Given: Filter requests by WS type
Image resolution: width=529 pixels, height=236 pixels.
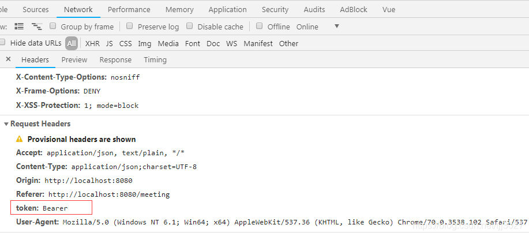Looking at the screenshot, I should 231,43.
